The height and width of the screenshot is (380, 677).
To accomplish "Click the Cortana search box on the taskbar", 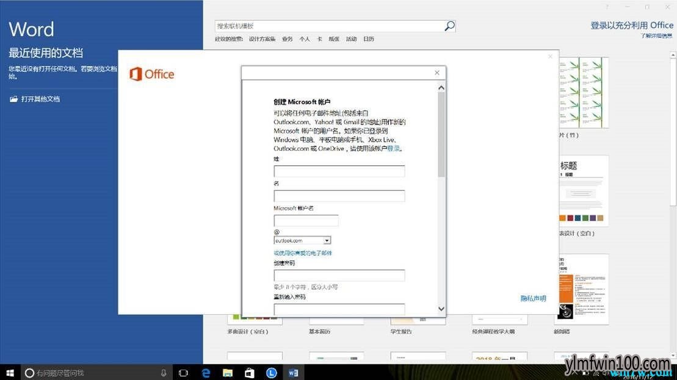I will 96,373.
